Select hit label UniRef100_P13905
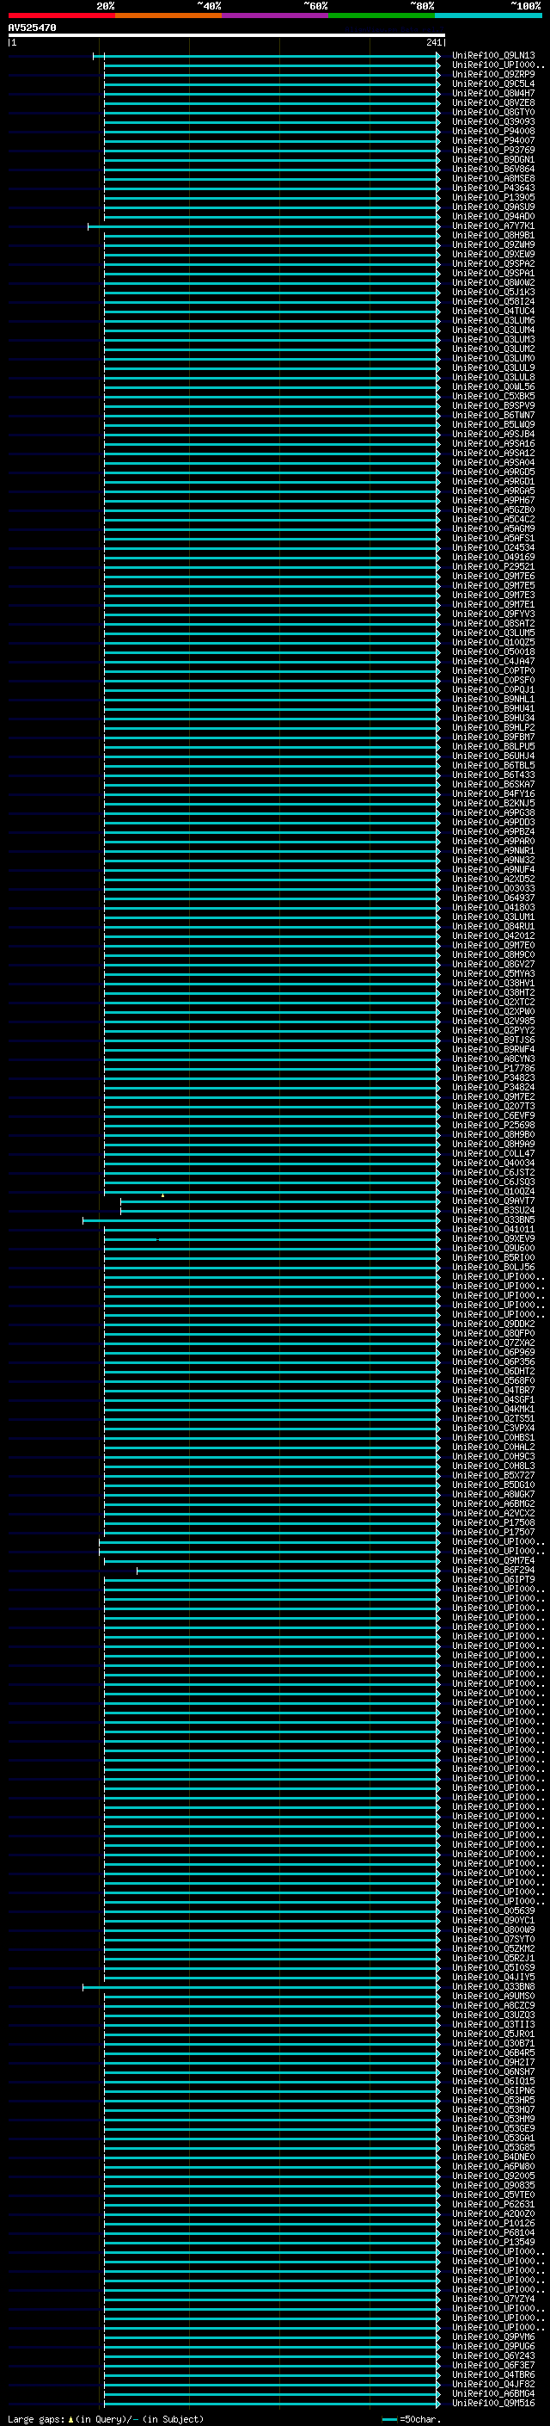 pos(493,198)
